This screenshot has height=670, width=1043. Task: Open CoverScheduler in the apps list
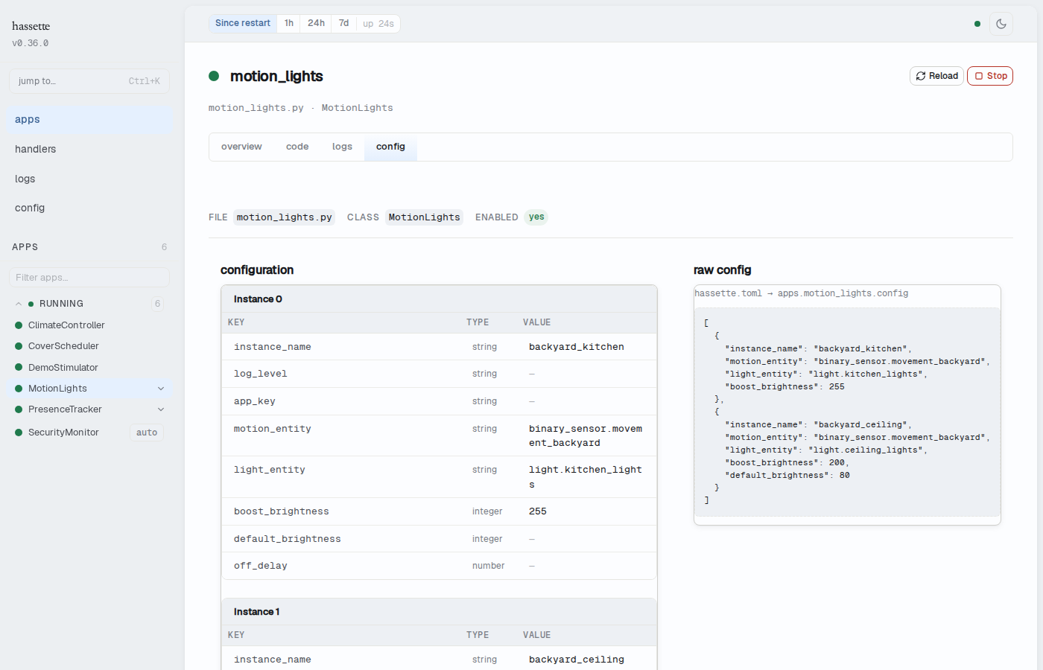(63, 346)
